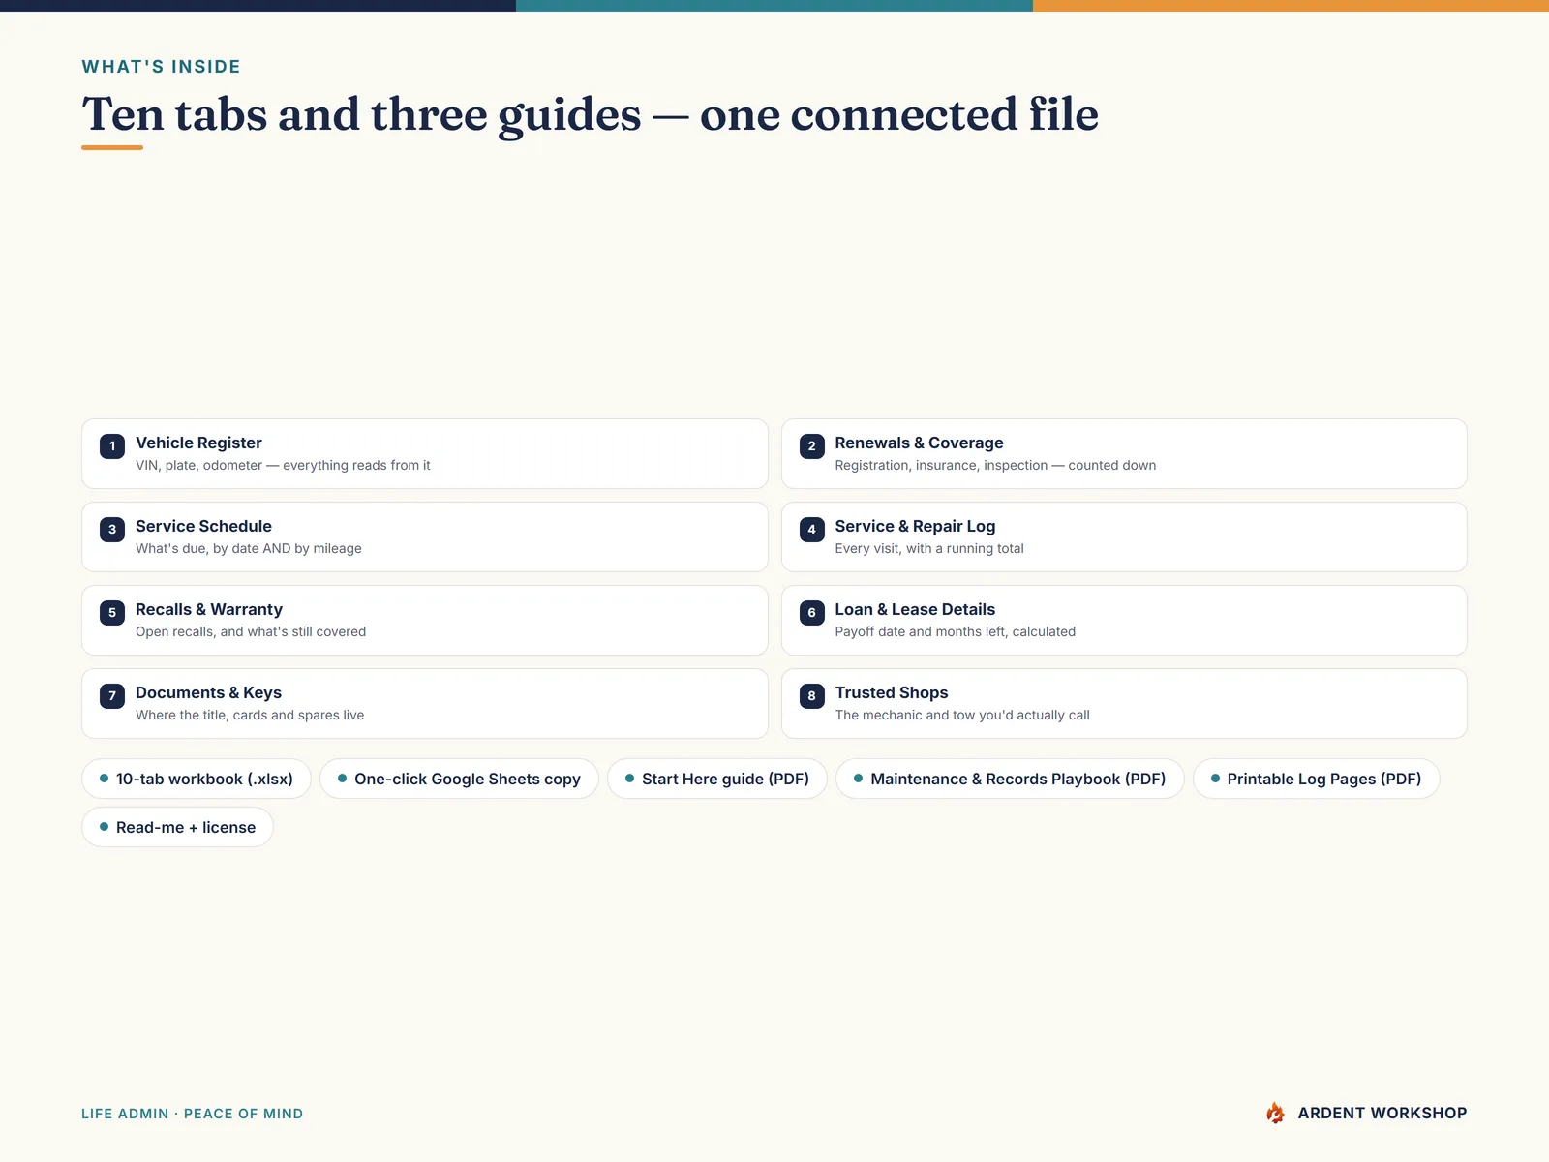Choose the Printable Log Pages (PDF) pill

(1317, 779)
